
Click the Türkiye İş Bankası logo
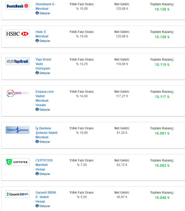[18, 130]
